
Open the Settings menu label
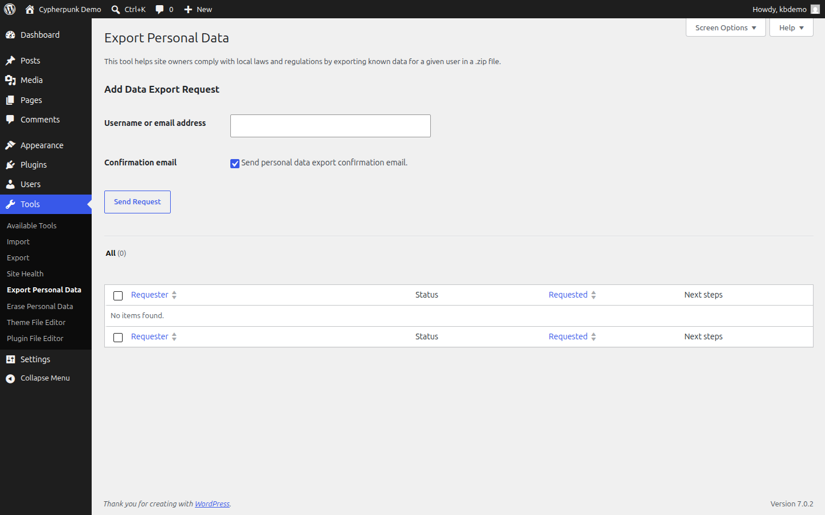click(x=36, y=359)
